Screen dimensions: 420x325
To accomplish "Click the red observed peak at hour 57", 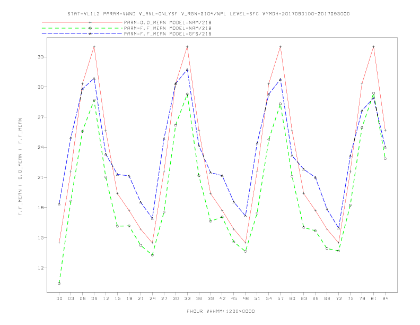I will point(281,47).
